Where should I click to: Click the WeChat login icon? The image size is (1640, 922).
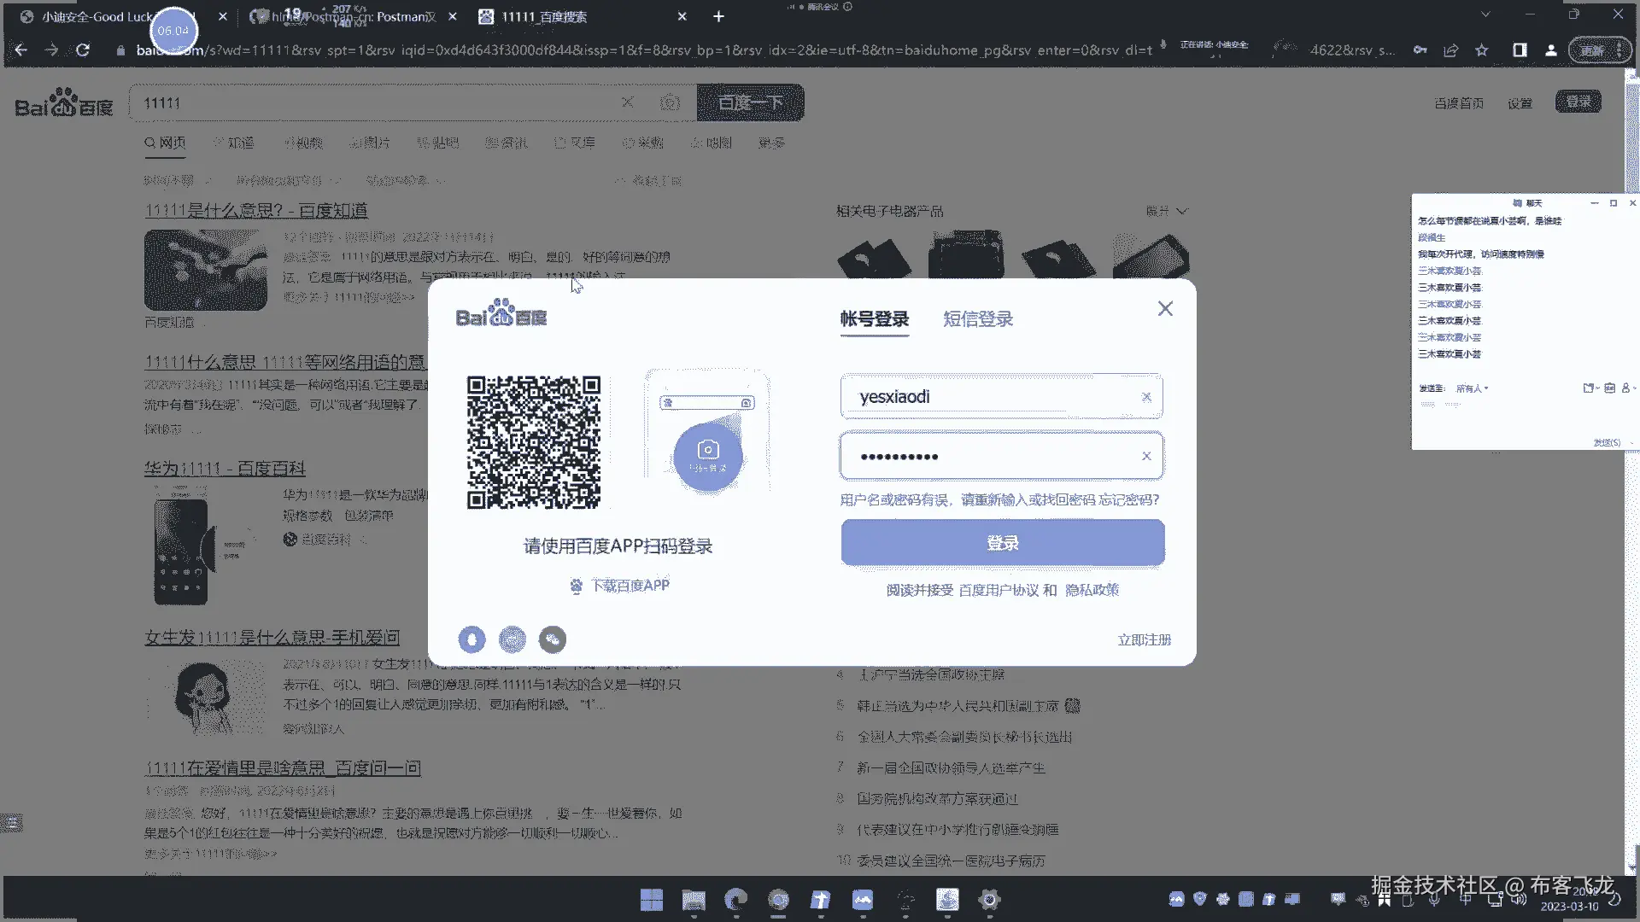(x=553, y=639)
